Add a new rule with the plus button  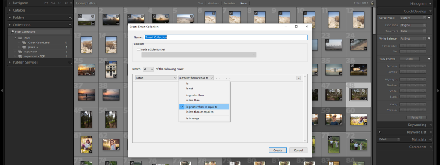(x=299, y=78)
